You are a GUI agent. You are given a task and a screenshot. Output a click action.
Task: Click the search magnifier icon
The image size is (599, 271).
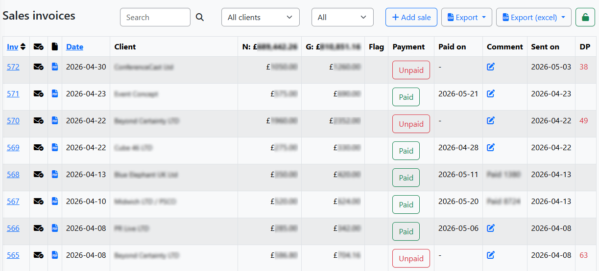[x=199, y=17]
